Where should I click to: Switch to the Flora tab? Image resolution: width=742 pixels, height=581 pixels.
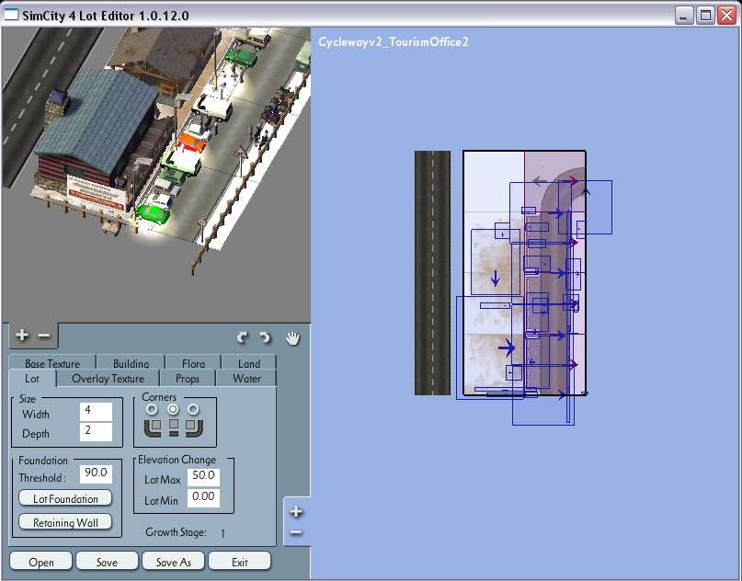tap(193, 362)
